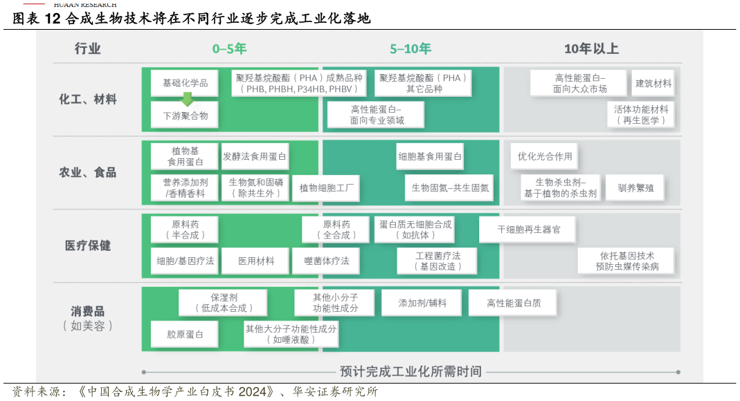
Task: Click the 预计完成工业化所需时间 axis label
Action: (410, 371)
